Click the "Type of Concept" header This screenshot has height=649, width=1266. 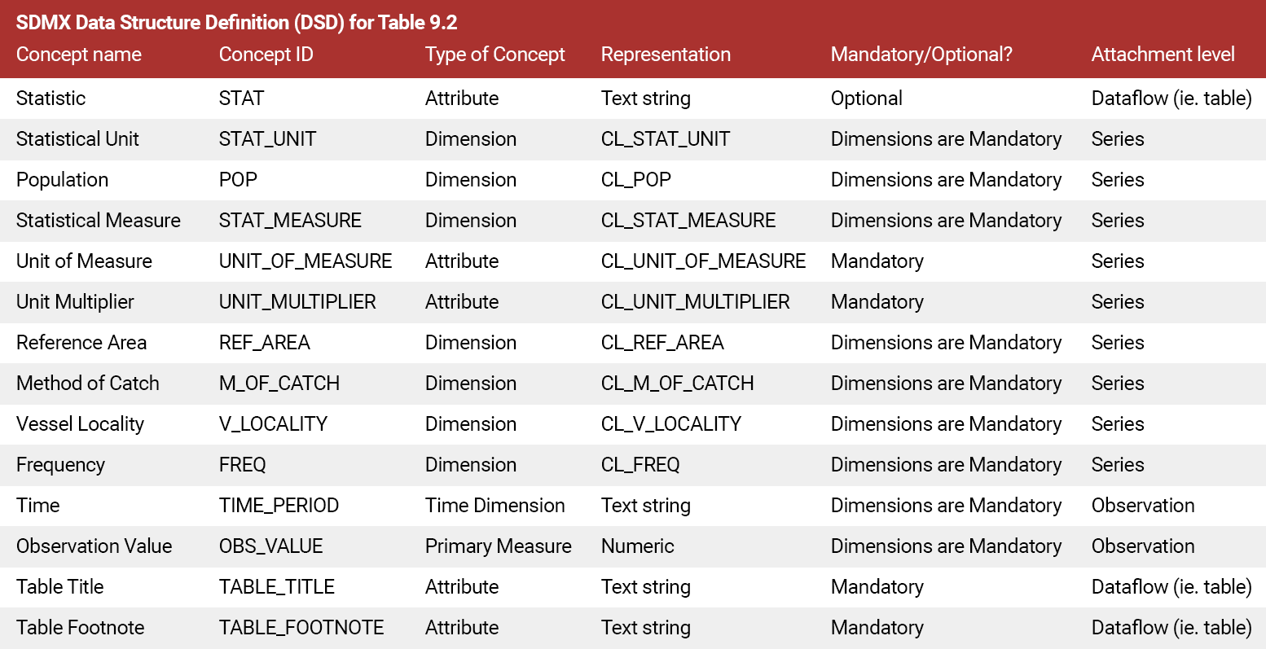[495, 55]
